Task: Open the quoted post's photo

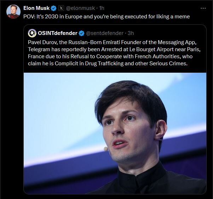Action: (115, 133)
